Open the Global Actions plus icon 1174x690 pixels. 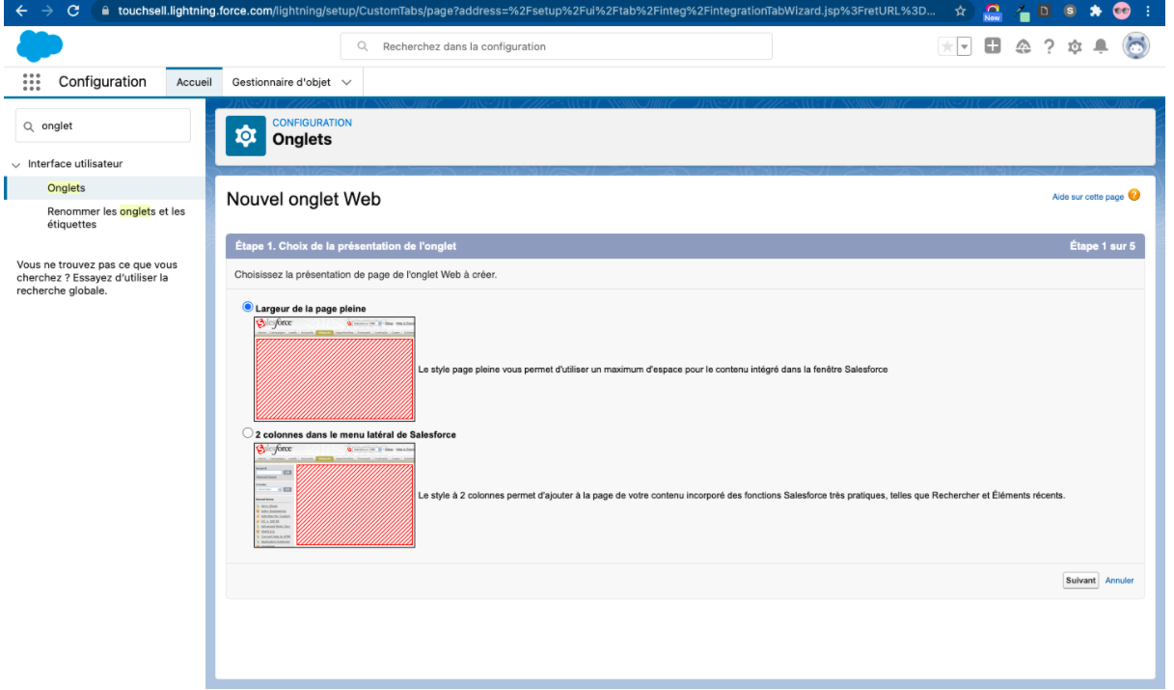[x=992, y=47]
